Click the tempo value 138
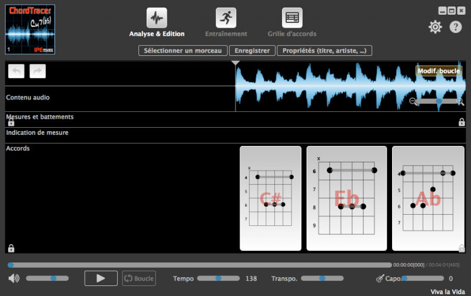The height and width of the screenshot is (296, 471). click(251, 278)
